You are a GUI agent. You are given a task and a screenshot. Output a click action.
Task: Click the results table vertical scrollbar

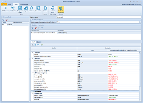pos(140,76)
